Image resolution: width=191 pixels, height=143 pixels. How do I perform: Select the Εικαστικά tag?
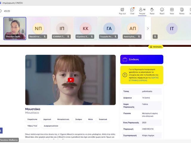(103, 119)
